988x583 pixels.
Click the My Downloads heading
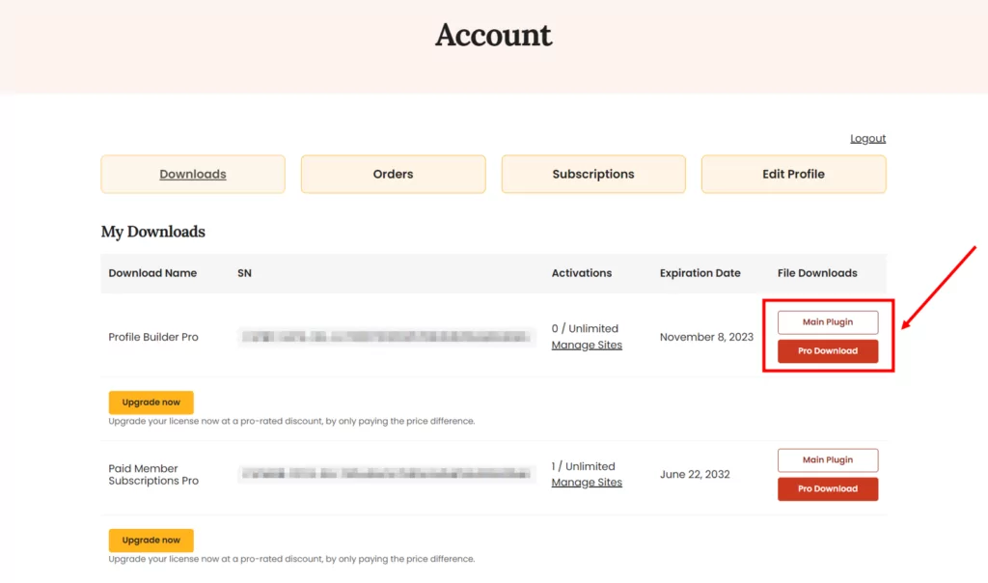[153, 232]
